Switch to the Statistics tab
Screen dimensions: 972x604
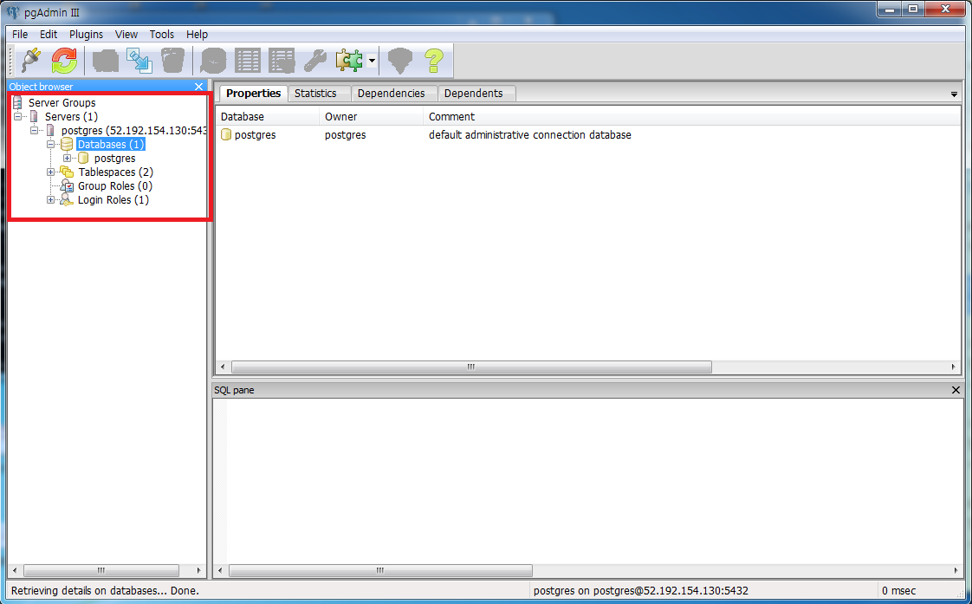coord(317,93)
